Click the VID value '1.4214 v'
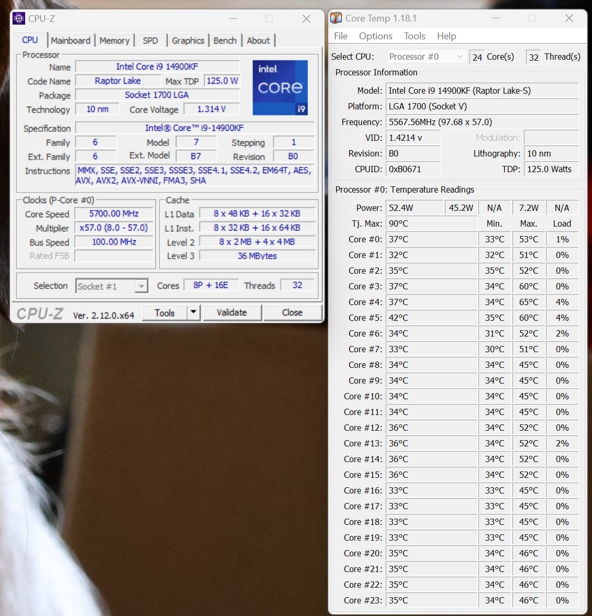The image size is (592, 616). (x=413, y=138)
